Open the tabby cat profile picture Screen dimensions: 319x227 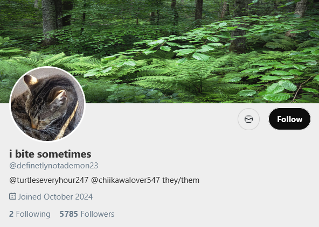tap(47, 104)
